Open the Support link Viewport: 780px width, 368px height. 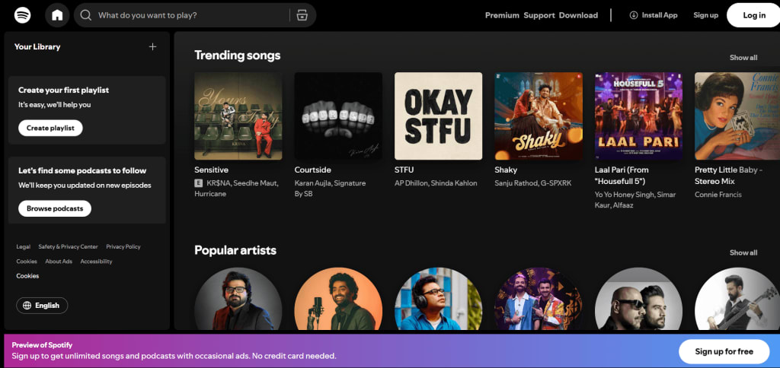(x=539, y=15)
